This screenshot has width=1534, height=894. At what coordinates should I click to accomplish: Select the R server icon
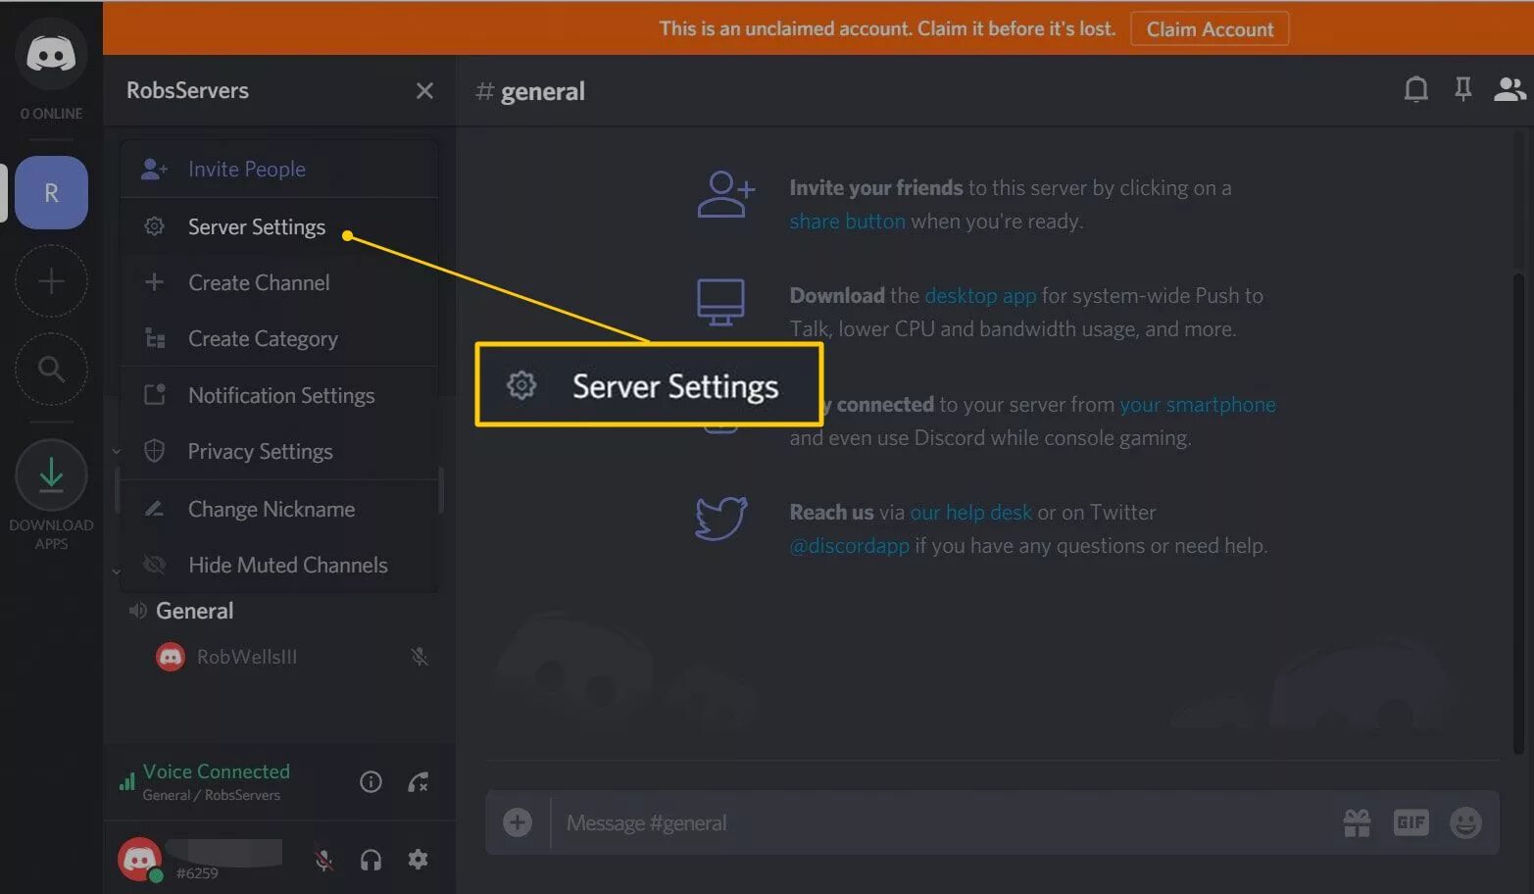coord(51,192)
